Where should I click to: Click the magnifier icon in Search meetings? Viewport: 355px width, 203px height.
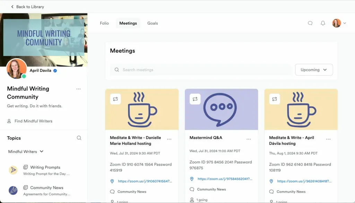[116, 70]
